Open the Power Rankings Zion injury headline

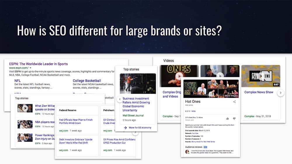click(45, 137)
